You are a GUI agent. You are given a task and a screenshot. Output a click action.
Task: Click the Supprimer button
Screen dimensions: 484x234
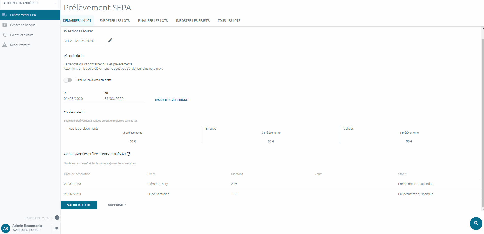click(x=117, y=205)
